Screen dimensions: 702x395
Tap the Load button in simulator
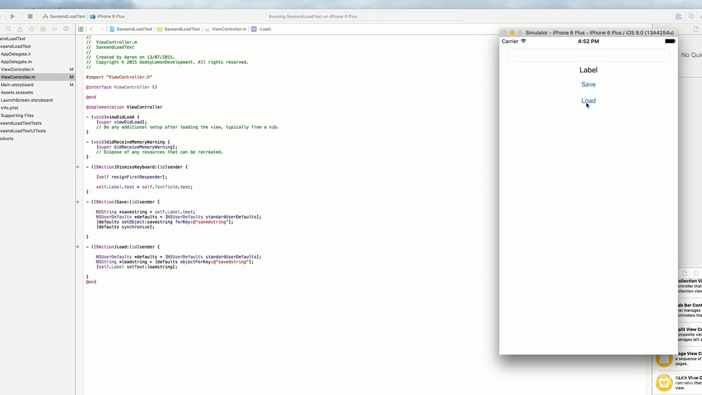pos(588,101)
